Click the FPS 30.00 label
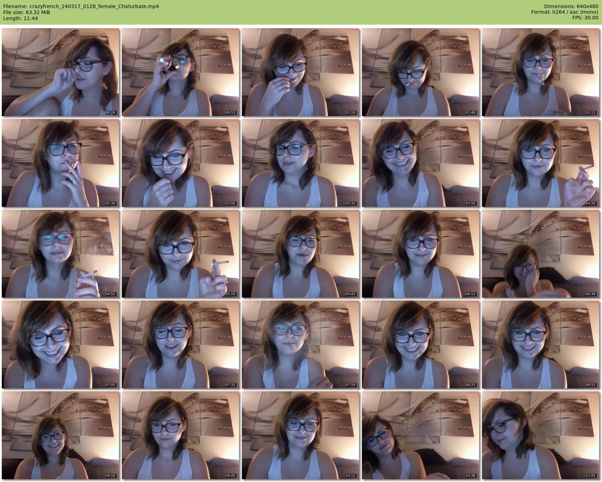 click(x=585, y=18)
